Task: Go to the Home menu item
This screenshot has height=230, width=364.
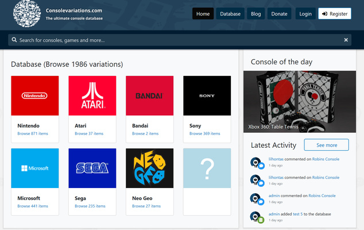Action: point(203,14)
